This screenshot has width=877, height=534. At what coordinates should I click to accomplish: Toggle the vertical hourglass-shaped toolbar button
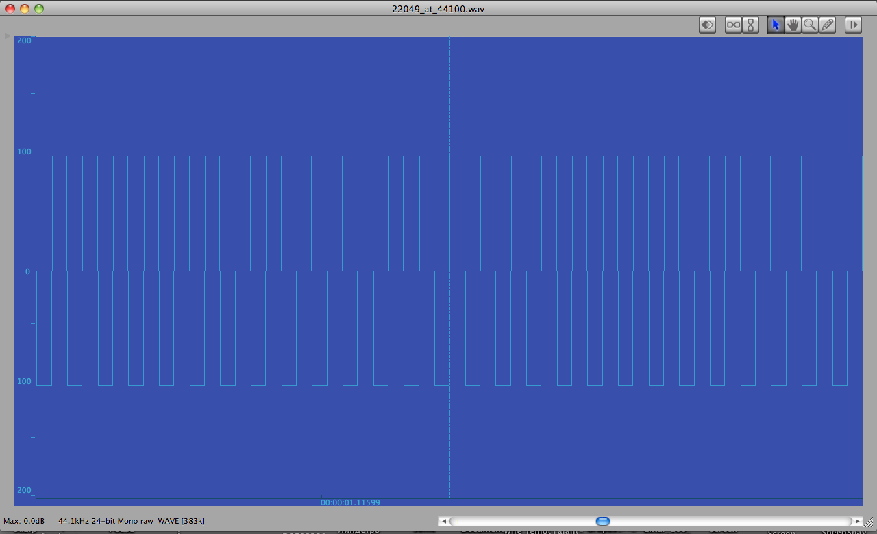pyautogui.click(x=750, y=25)
